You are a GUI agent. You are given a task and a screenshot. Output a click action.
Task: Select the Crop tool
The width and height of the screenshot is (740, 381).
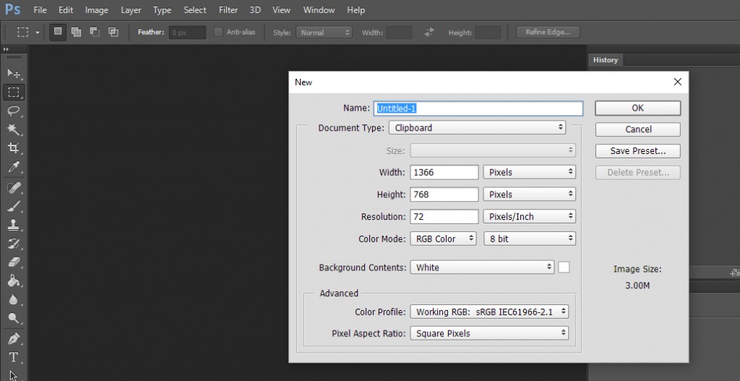(14, 147)
